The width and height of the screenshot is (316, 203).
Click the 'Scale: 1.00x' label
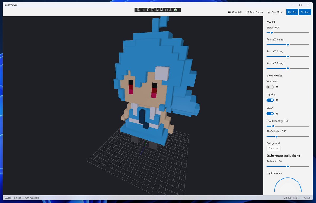pyautogui.click(x=273, y=28)
